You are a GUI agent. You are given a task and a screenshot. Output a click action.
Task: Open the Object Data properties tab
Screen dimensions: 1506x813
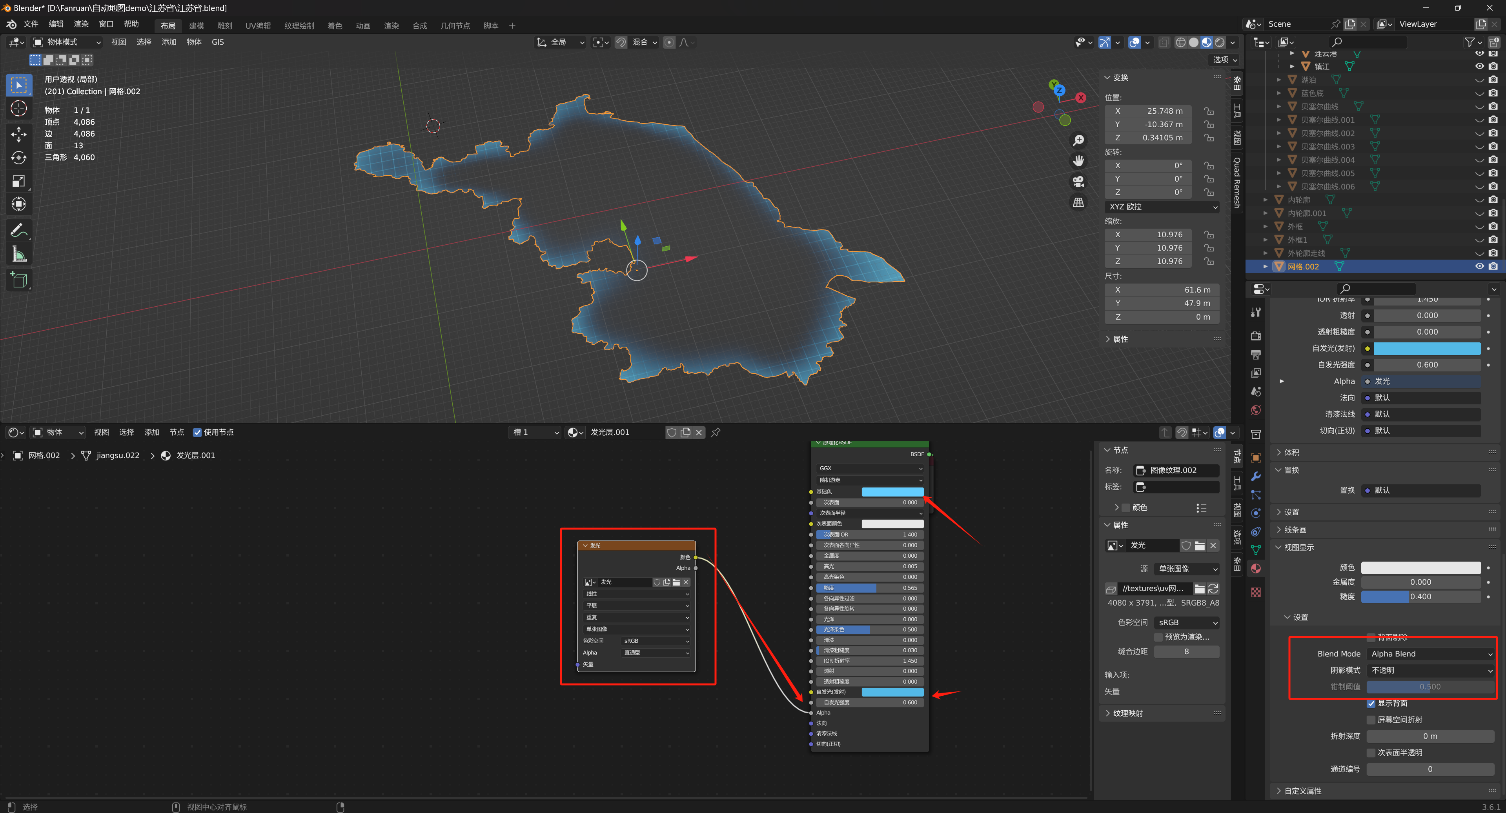(1255, 550)
